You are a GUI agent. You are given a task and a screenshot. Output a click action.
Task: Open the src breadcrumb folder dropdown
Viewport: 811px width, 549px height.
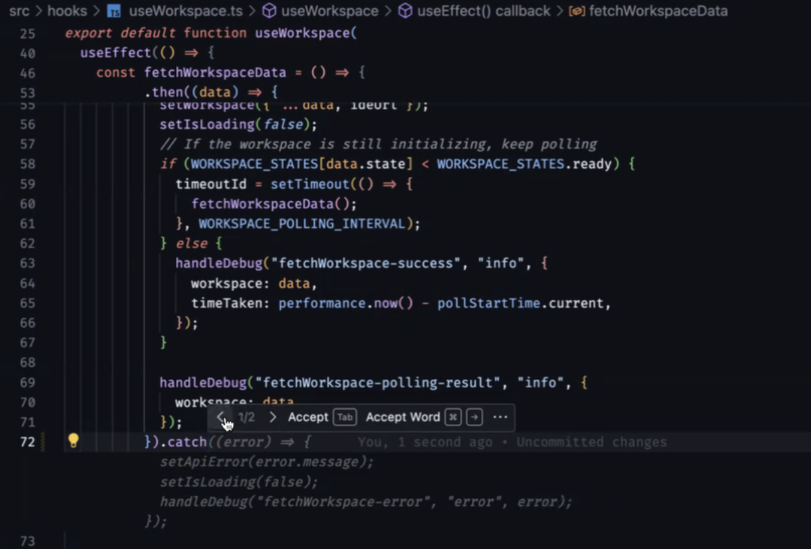click(x=19, y=11)
